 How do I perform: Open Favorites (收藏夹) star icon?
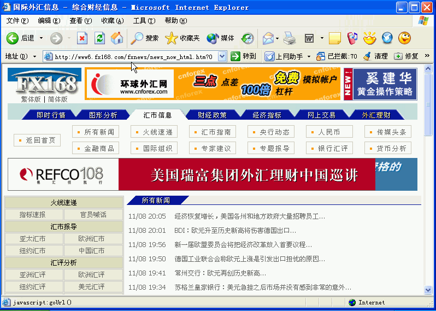(x=182, y=38)
